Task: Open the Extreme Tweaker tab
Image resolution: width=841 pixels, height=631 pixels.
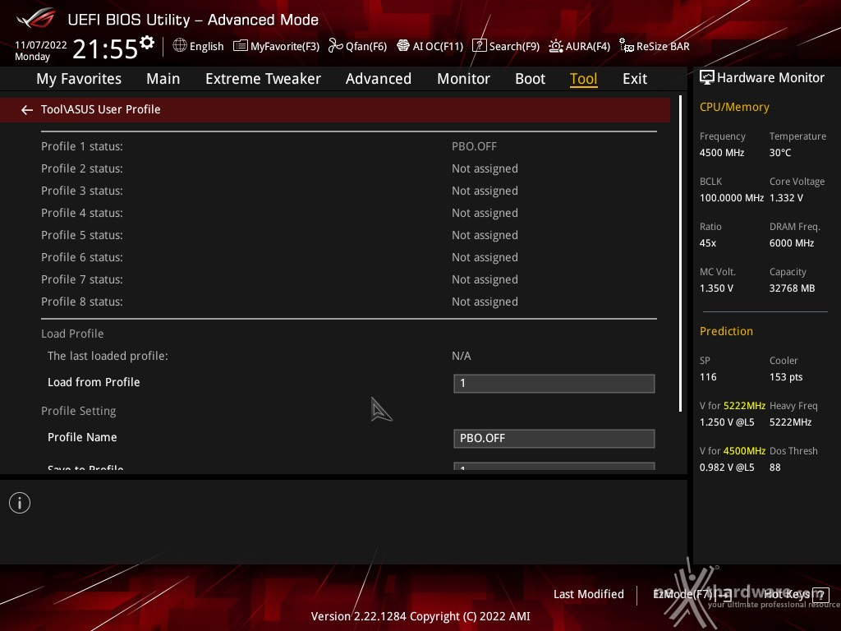Action: coord(263,79)
